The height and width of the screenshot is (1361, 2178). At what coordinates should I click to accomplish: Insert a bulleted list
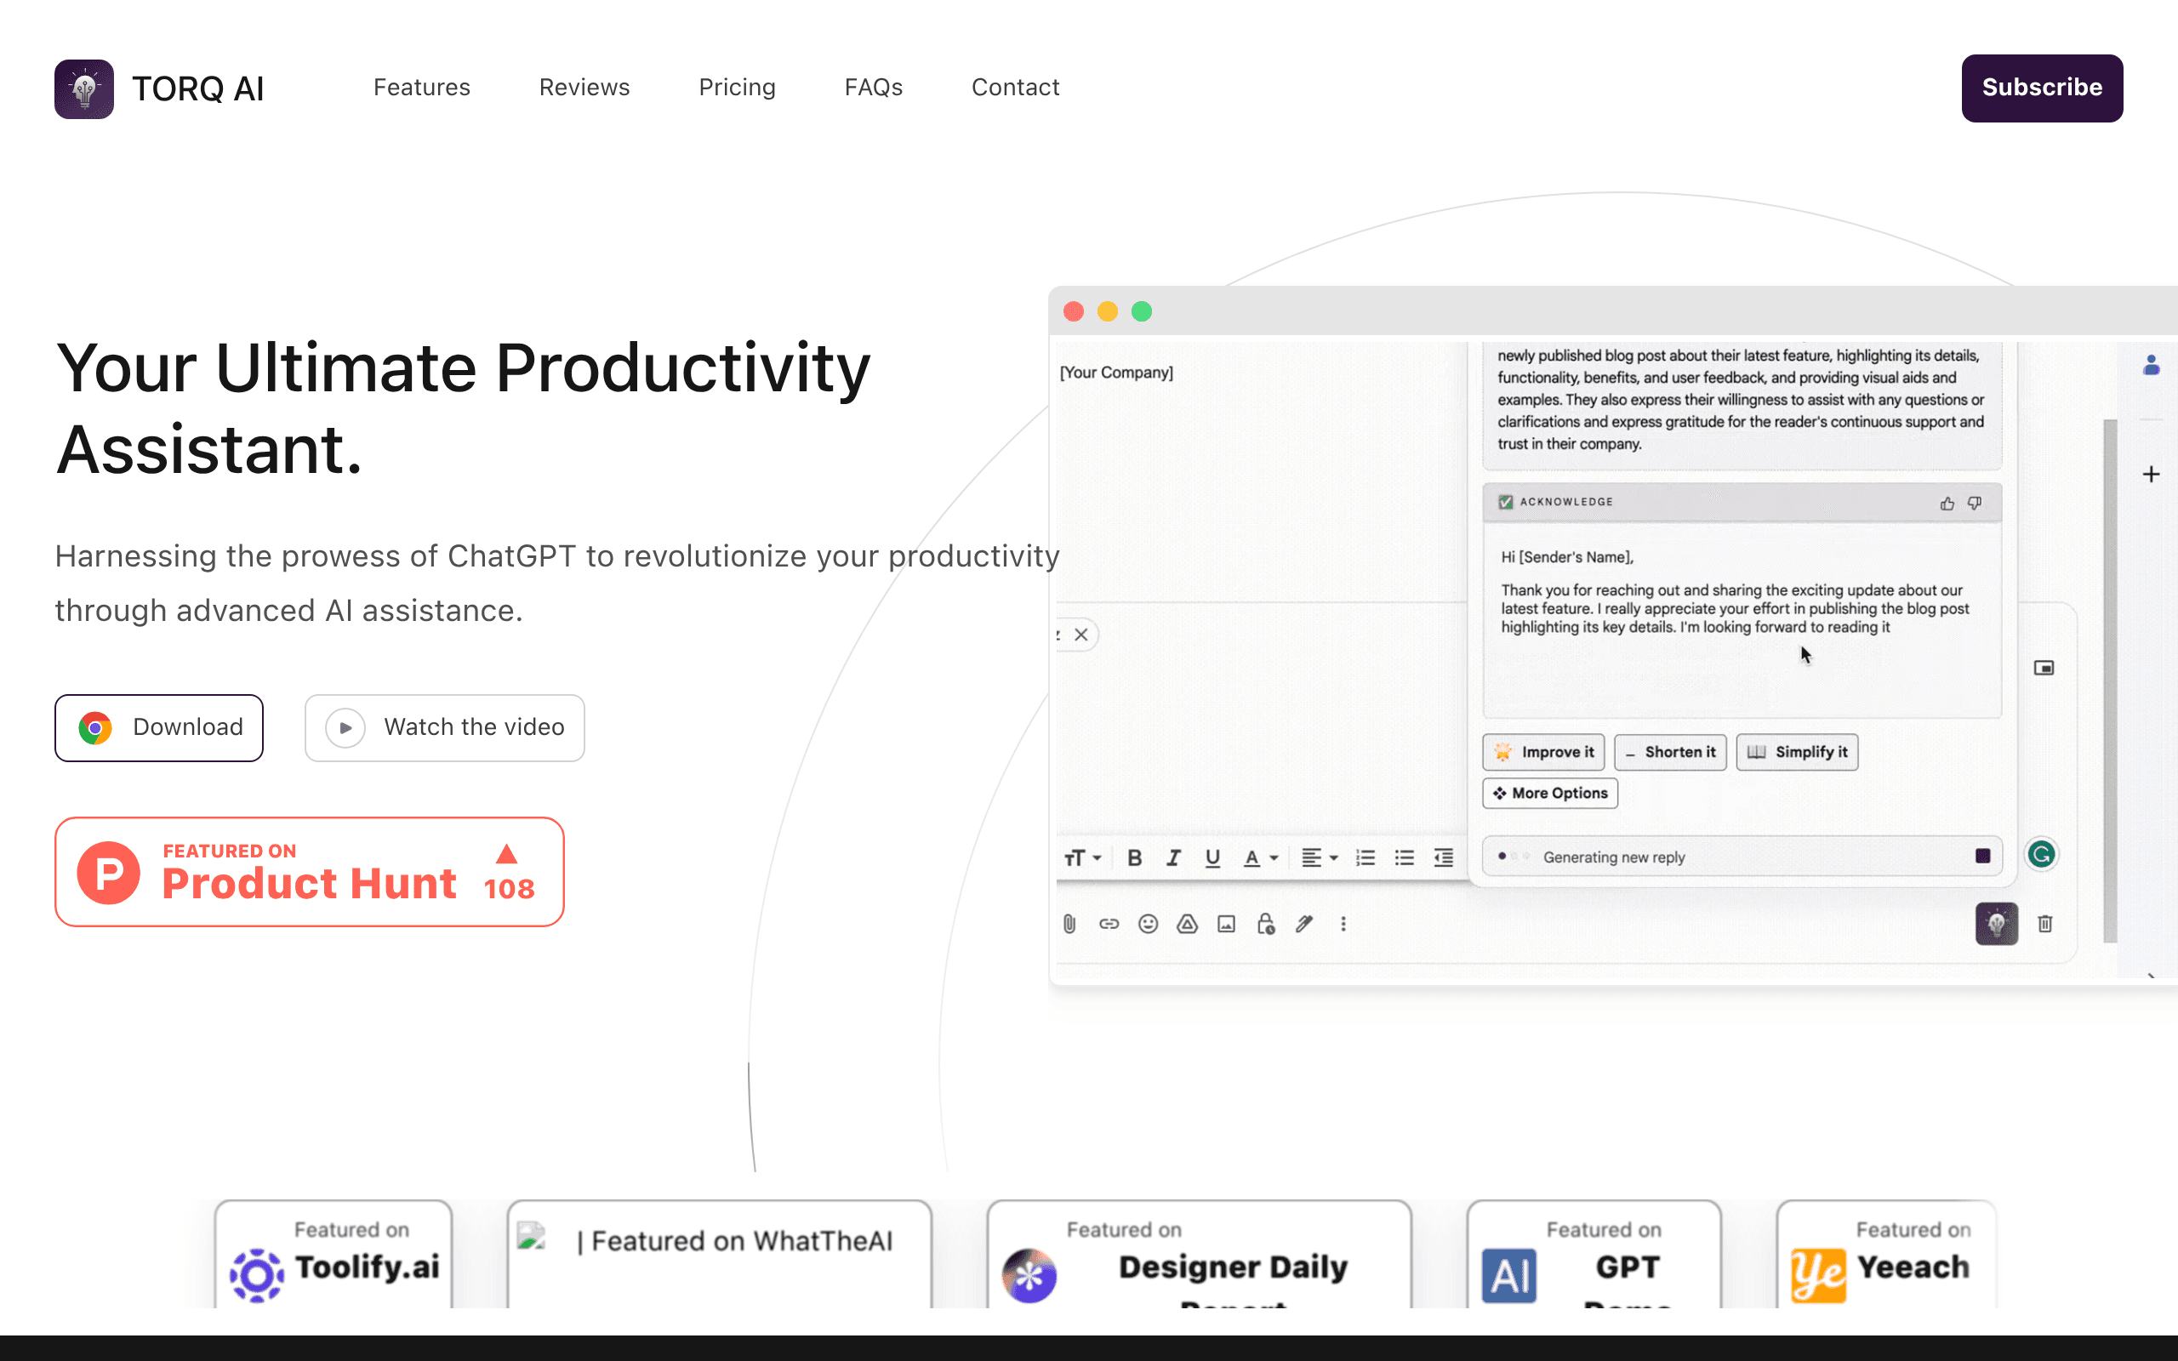[1404, 857]
